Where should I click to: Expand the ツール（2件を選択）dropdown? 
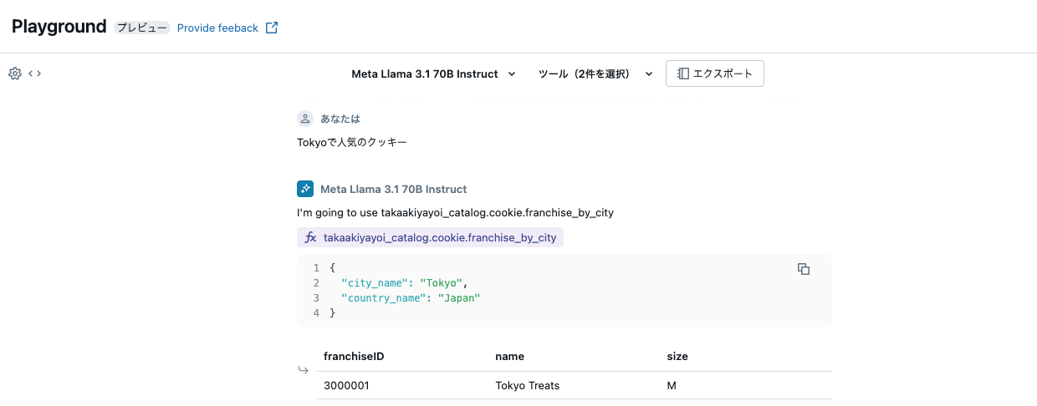pyautogui.click(x=595, y=74)
